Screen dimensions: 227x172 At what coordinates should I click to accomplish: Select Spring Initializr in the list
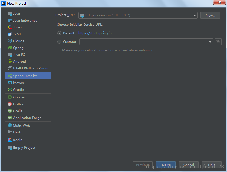tap(28, 76)
